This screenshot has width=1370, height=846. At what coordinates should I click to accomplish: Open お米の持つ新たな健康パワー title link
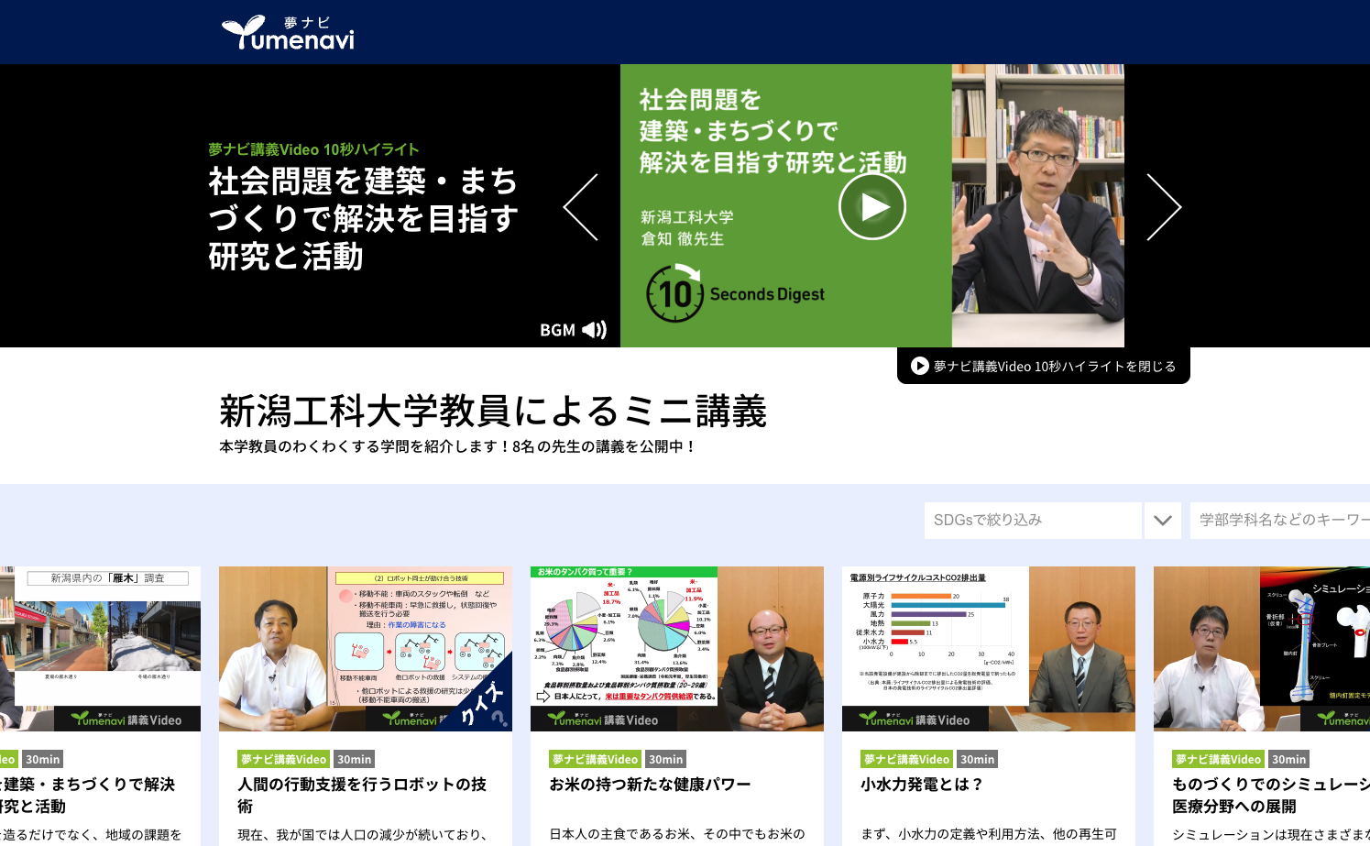pos(650,785)
